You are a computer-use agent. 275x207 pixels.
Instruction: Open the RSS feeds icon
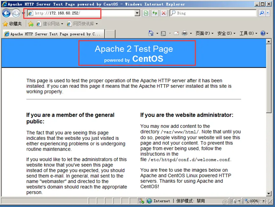(163, 33)
